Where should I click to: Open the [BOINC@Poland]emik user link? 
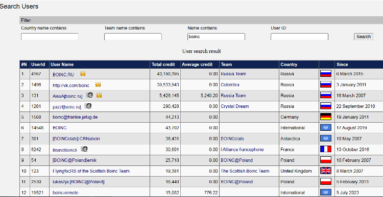pyautogui.click(x=75, y=160)
